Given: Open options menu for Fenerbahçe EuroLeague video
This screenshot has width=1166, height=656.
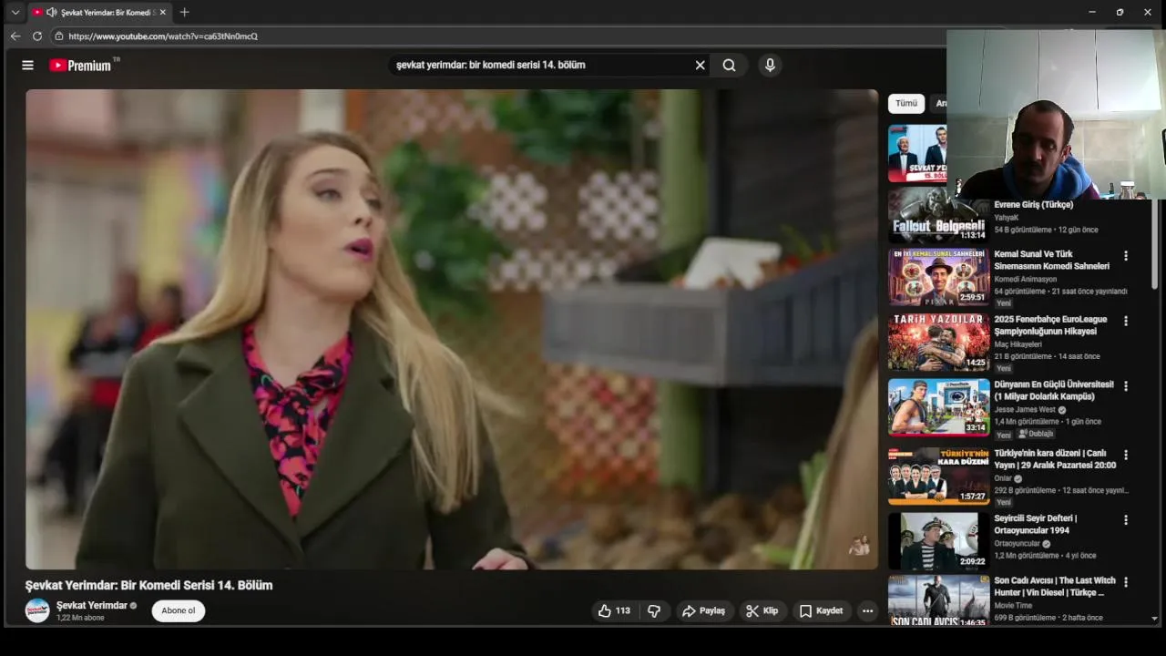Looking at the screenshot, I should [1126, 321].
